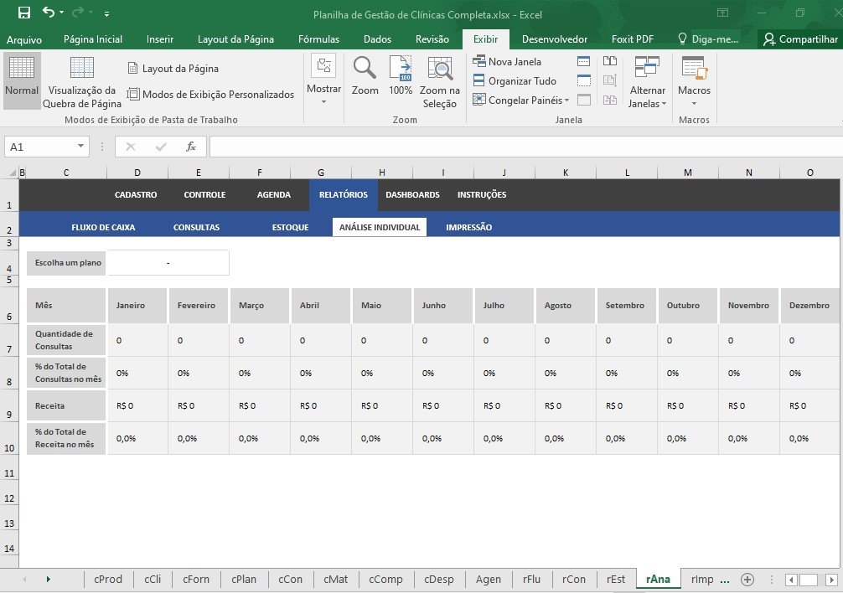The image size is (843, 593).
Task: Add a new sheet with plus button
Action: [x=747, y=579]
